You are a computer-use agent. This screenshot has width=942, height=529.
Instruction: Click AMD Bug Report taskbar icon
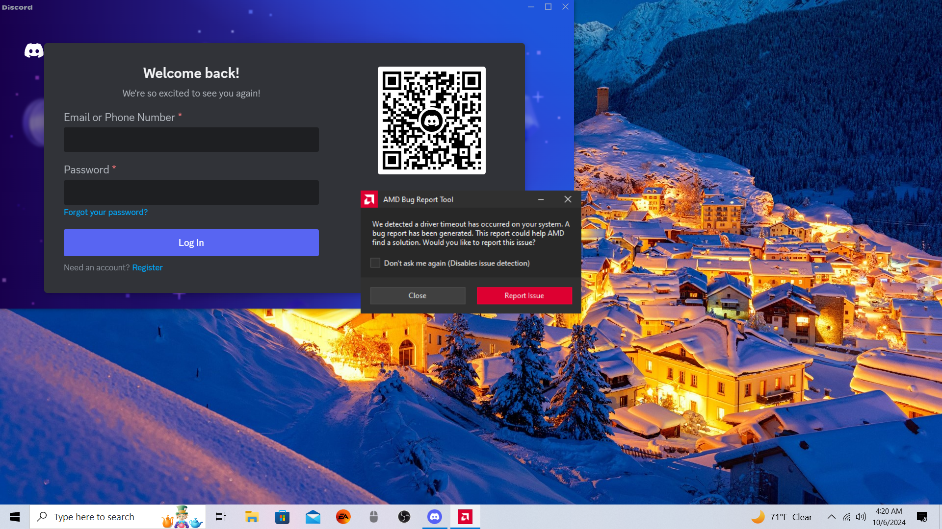pos(465,517)
